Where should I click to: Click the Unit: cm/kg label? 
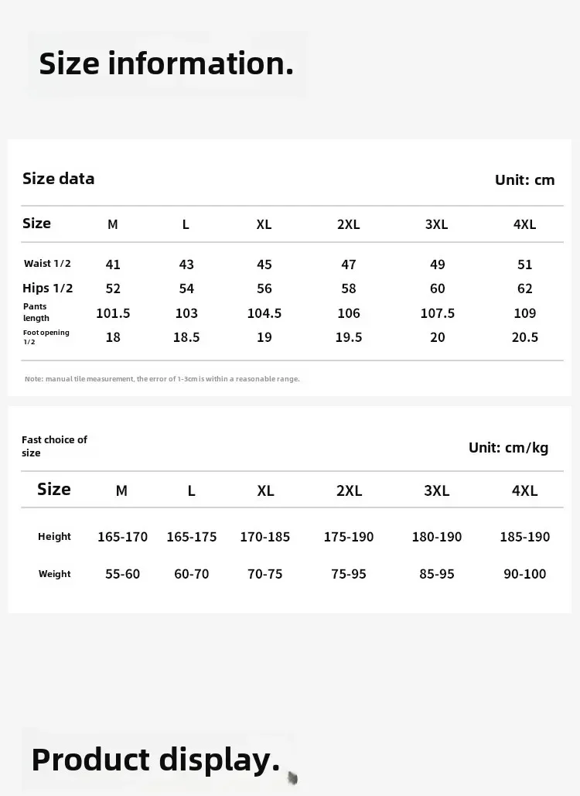(508, 448)
